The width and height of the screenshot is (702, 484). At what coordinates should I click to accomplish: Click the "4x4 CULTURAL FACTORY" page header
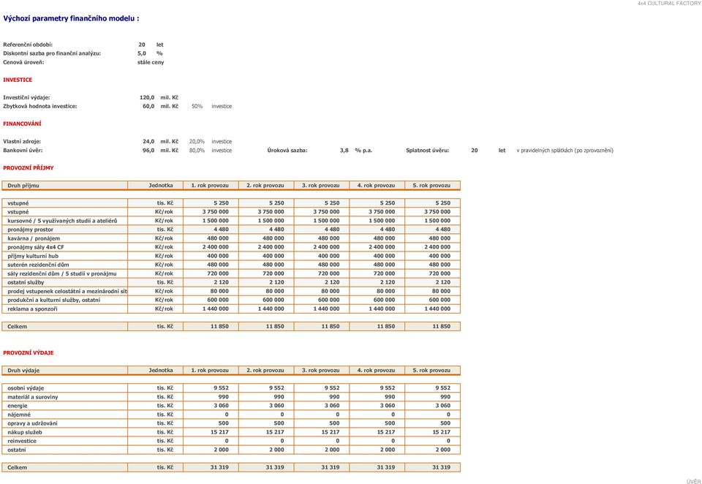tap(669, 3)
